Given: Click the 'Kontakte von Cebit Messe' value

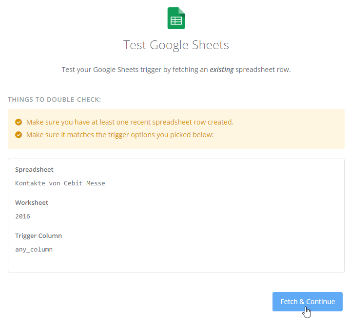Looking at the screenshot, I should pos(60,183).
